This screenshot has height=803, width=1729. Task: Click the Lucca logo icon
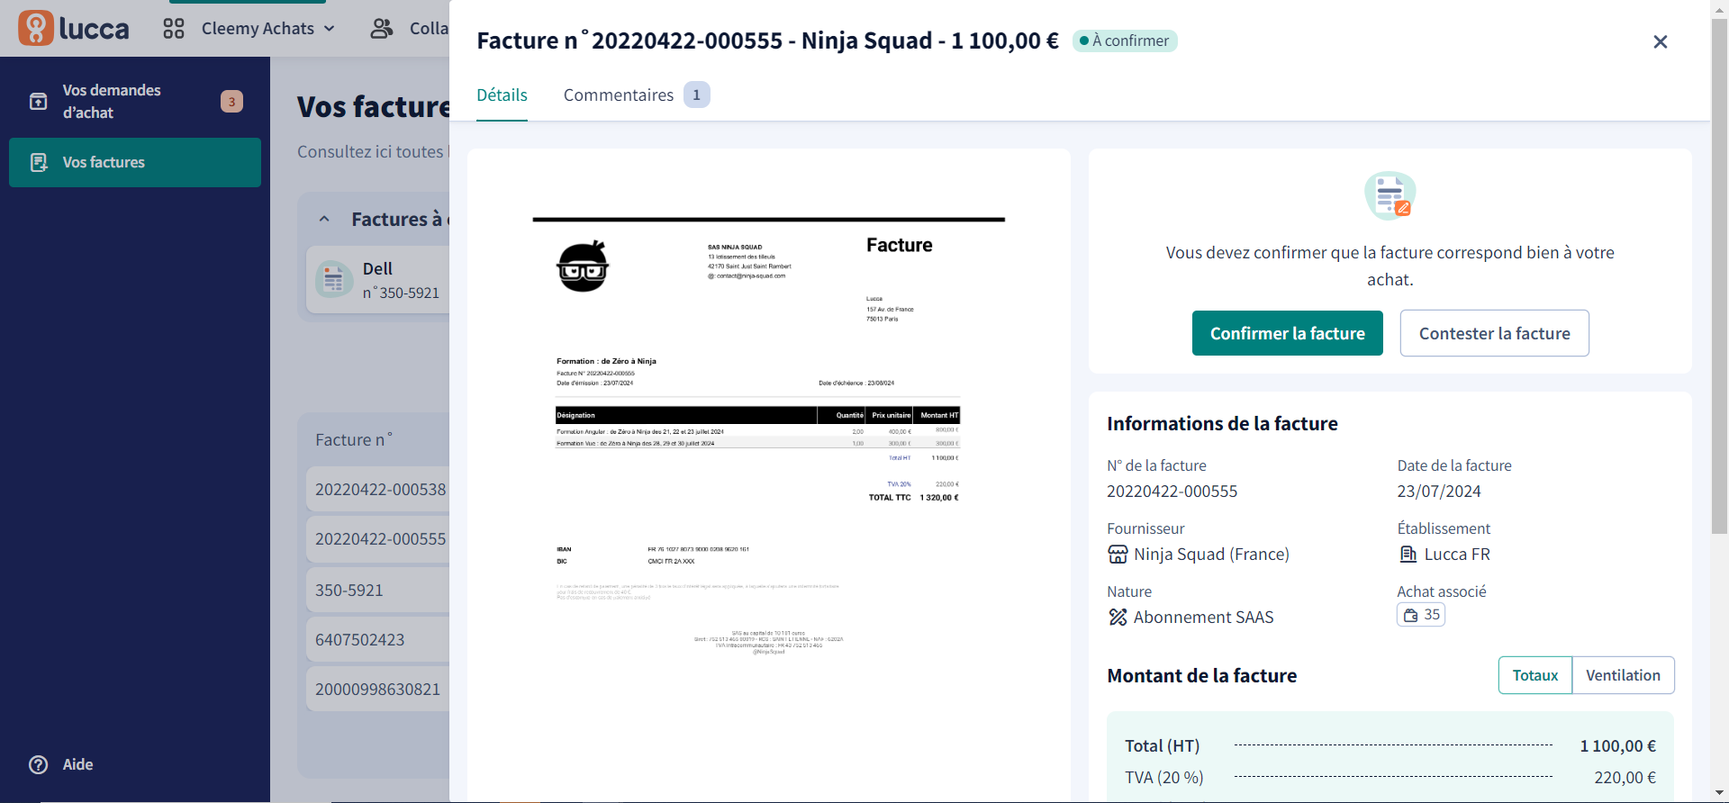coord(36,28)
